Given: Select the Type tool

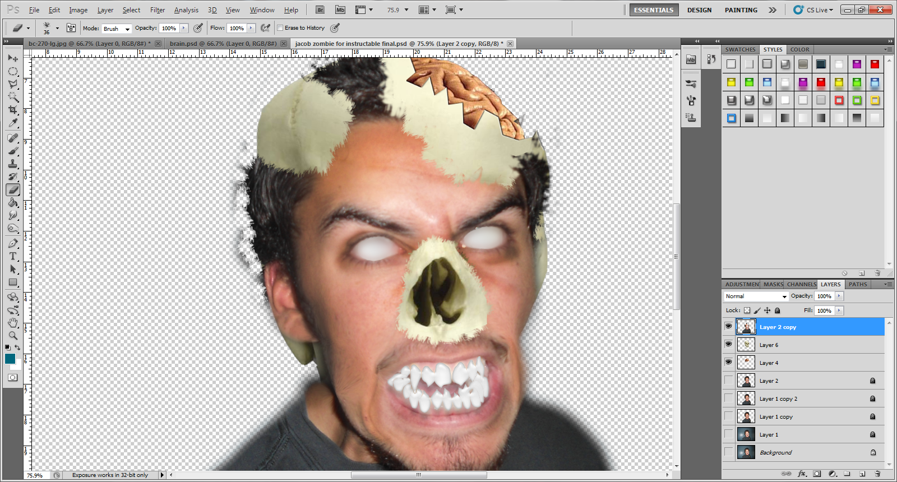Looking at the screenshot, I should tap(13, 257).
